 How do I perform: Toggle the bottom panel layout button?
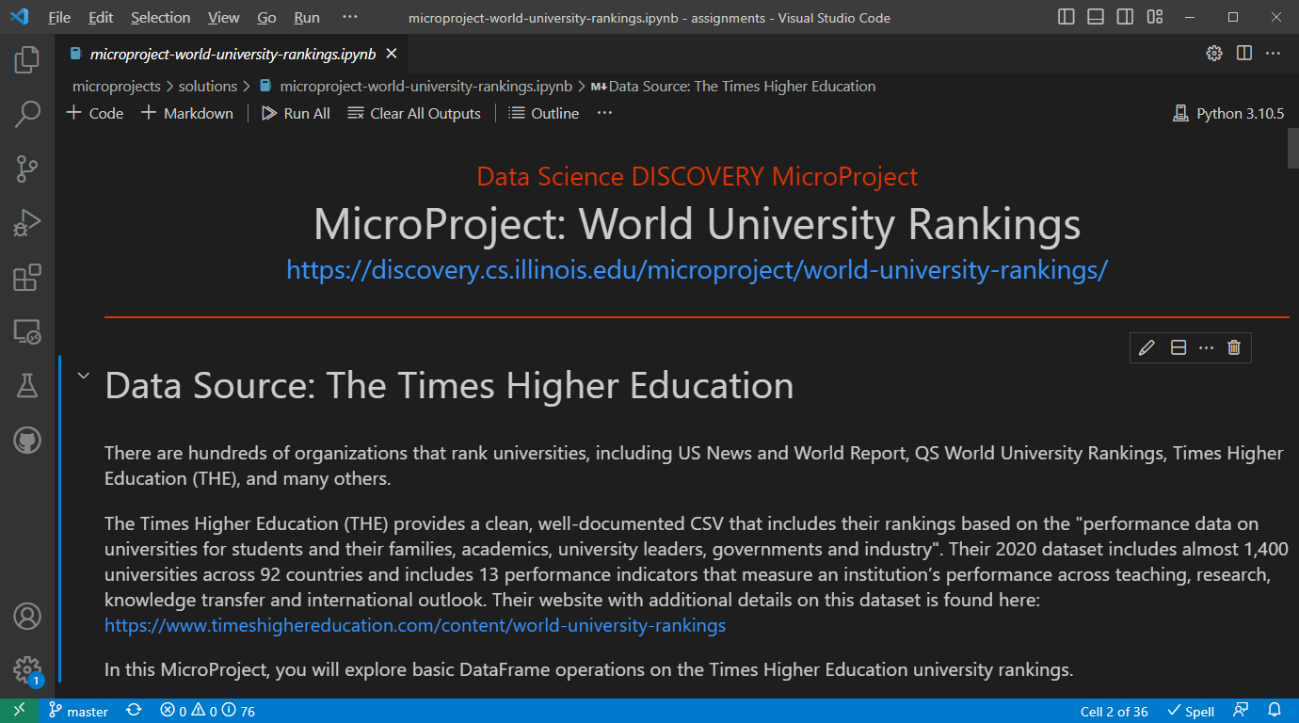(1096, 17)
